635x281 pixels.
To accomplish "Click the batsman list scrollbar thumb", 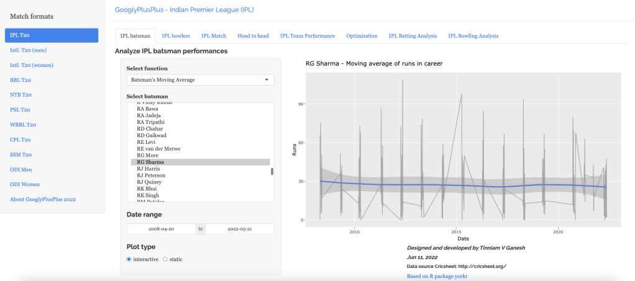I will tap(272, 172).
